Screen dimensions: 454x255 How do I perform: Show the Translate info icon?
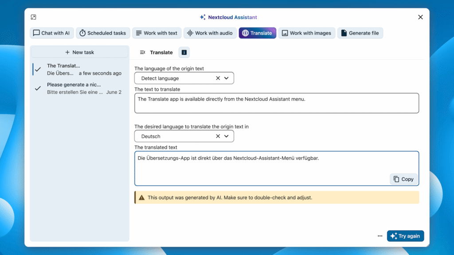(184, 52)
